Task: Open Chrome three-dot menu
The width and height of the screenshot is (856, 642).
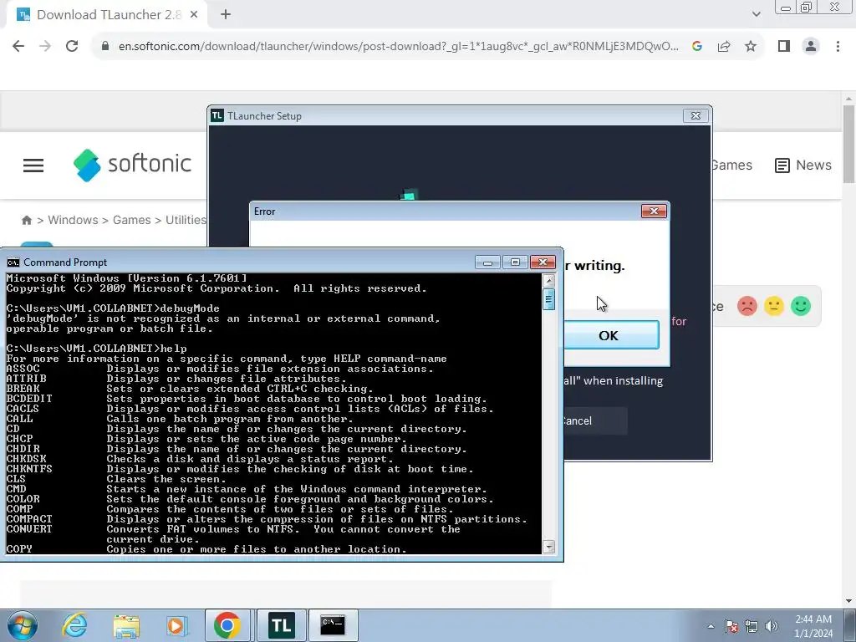Action: (838, 47)
